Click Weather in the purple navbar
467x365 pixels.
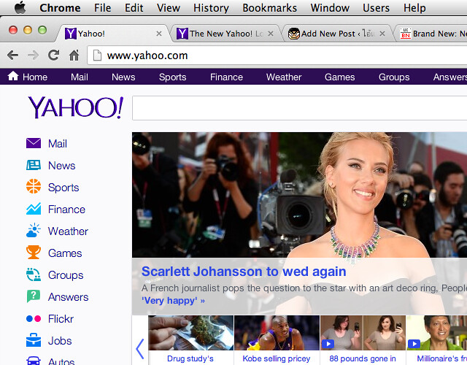tap(284, 77)
